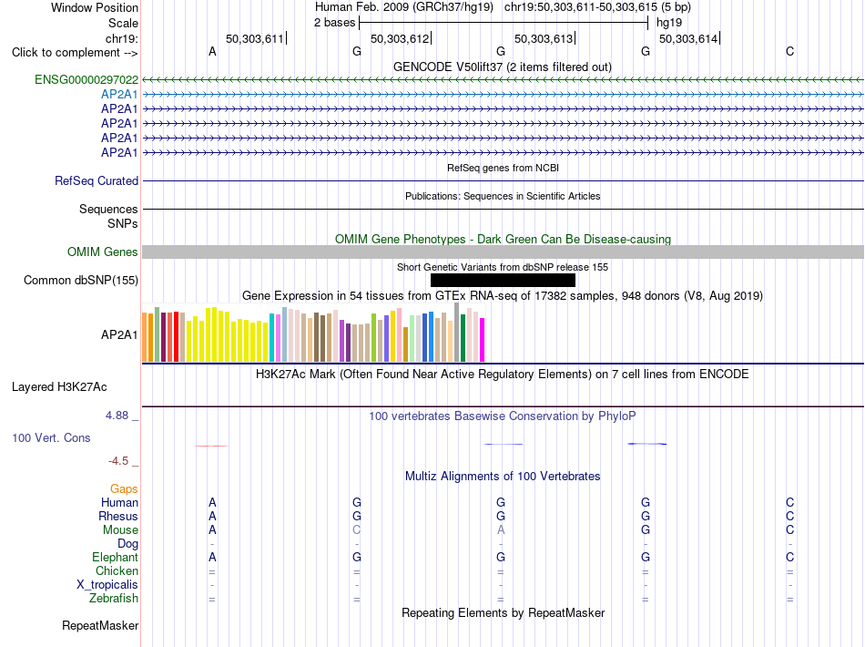Click the 50,303,612 coordinate on the ruler
This screenshot has width=865, height=647.
pos(400,38)
